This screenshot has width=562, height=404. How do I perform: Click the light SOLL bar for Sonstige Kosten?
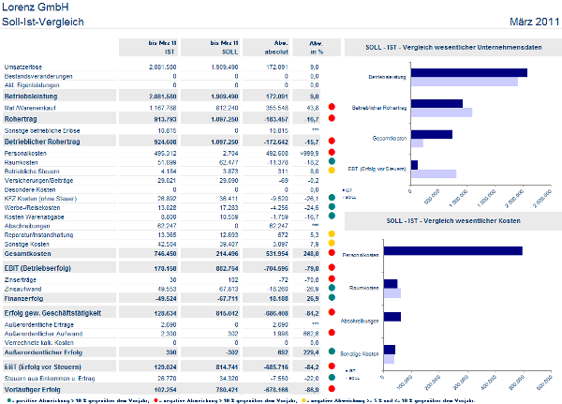[389, 359]
